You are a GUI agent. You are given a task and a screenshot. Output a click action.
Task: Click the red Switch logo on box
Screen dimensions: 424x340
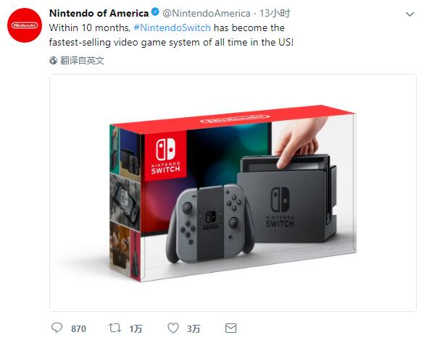tap(165, 156)
